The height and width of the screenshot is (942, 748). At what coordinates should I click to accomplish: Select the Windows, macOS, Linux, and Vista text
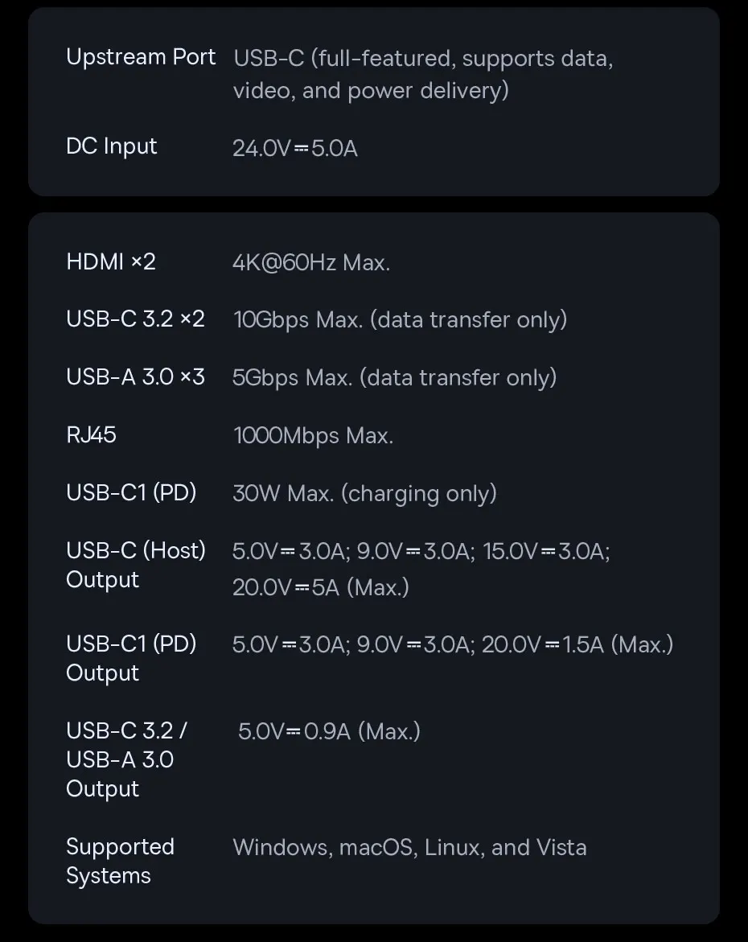(x=409, y=848)
